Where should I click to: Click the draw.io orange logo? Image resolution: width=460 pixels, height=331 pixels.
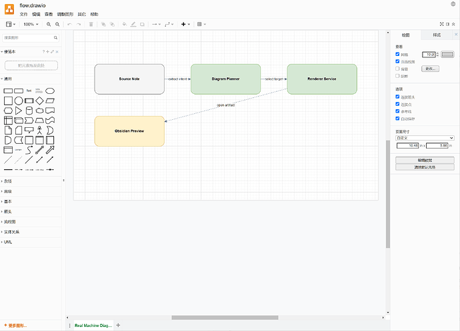tap(9, 9)
